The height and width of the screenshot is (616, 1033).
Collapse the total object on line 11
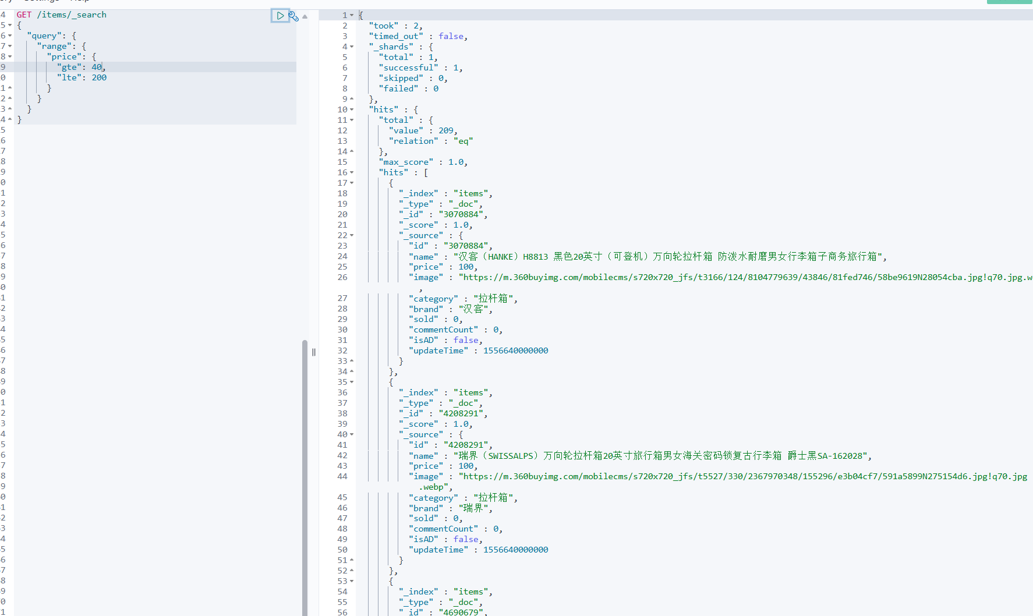pos(351,120)
